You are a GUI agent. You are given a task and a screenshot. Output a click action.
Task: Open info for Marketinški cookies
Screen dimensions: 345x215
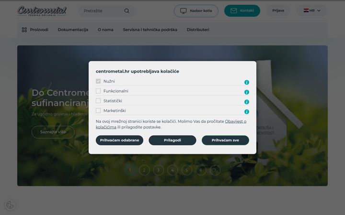pyautogui.click(x=247, y=112)
